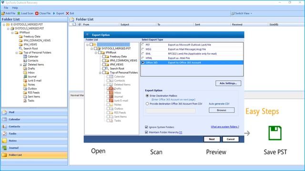This screenshot has width=305, height=171.
Task: Select Tasks icon in left folder tree
Action: pos(25,101)
